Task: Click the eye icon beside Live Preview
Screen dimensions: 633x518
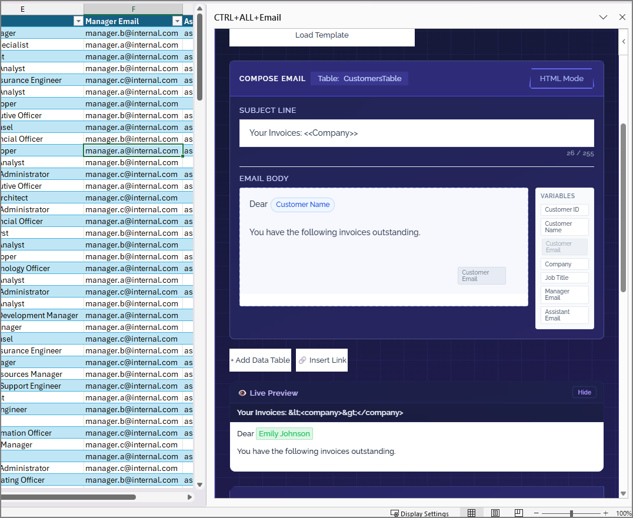Action: click(242, 393)
